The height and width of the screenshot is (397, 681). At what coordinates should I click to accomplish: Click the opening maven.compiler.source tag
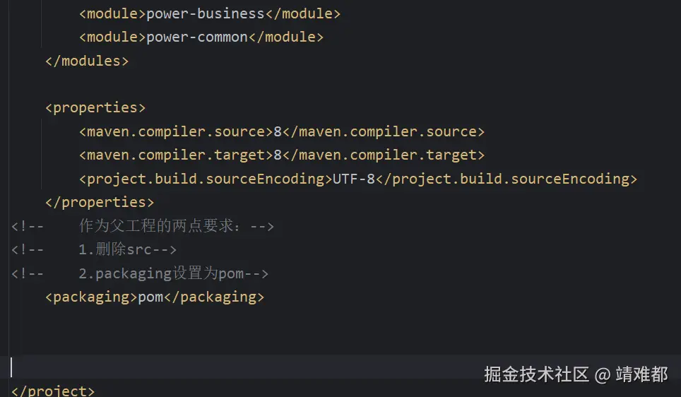coord(175,131)
